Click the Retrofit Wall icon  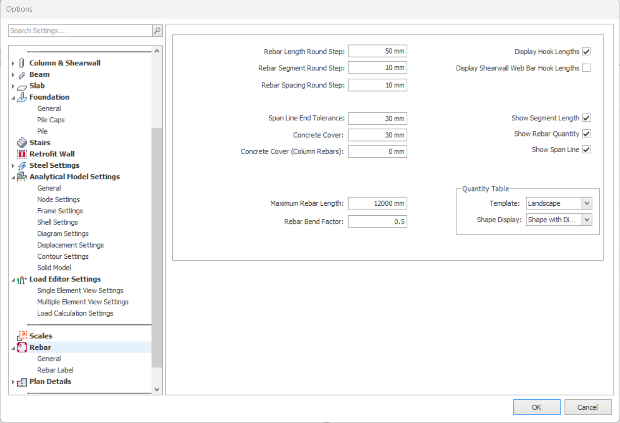(x=22, y=154)
